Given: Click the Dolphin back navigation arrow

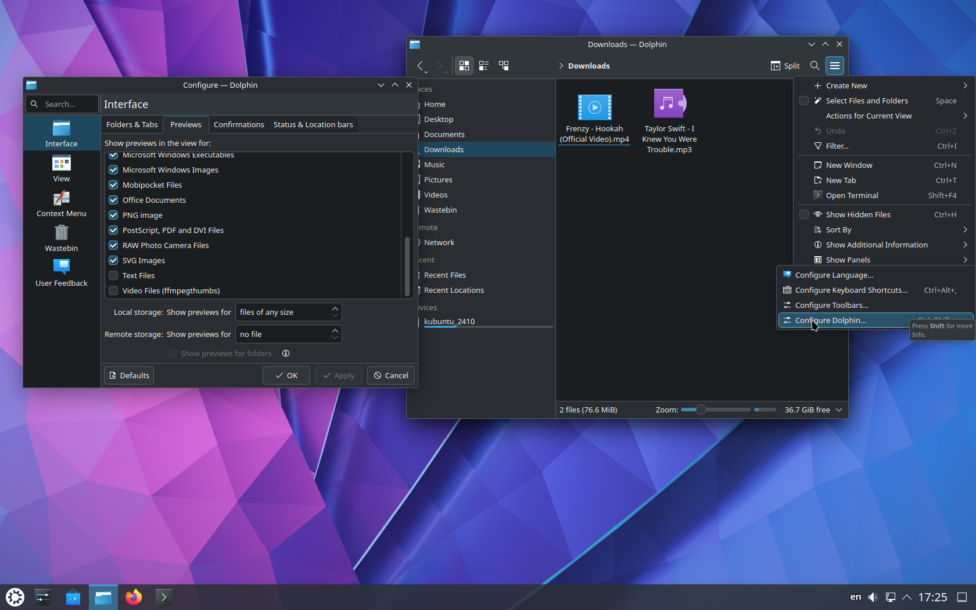Looking at the screenshot, I should click(420, 66).
